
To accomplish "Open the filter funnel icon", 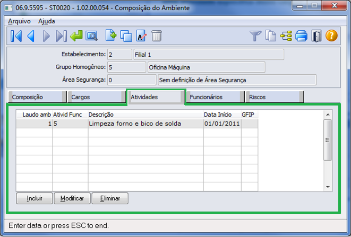I will [255, 36].
